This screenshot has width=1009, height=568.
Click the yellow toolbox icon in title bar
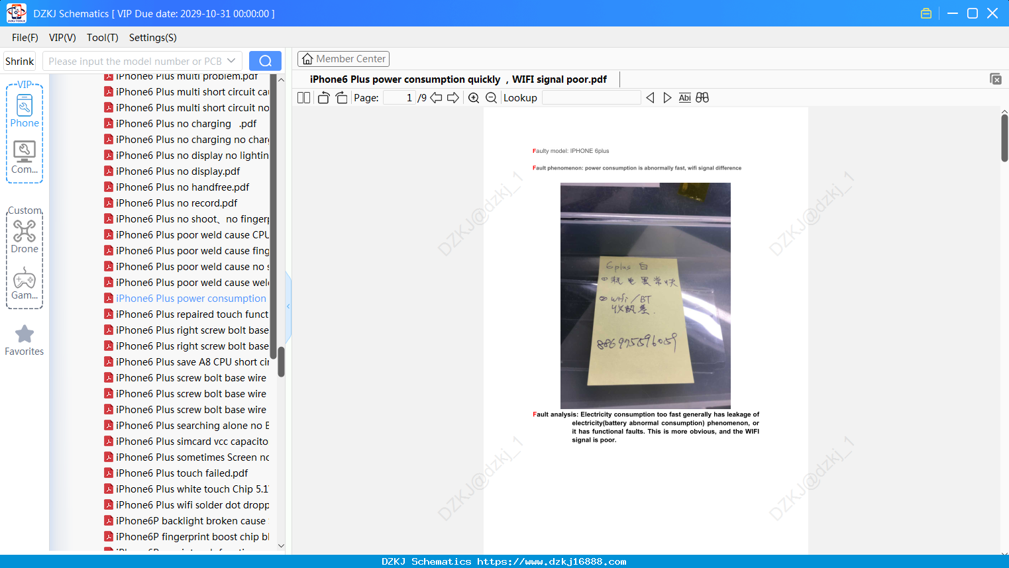(926, 13)
